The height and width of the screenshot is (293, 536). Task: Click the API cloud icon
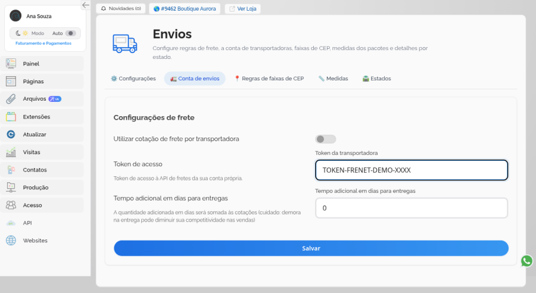(x=11, y=223)
